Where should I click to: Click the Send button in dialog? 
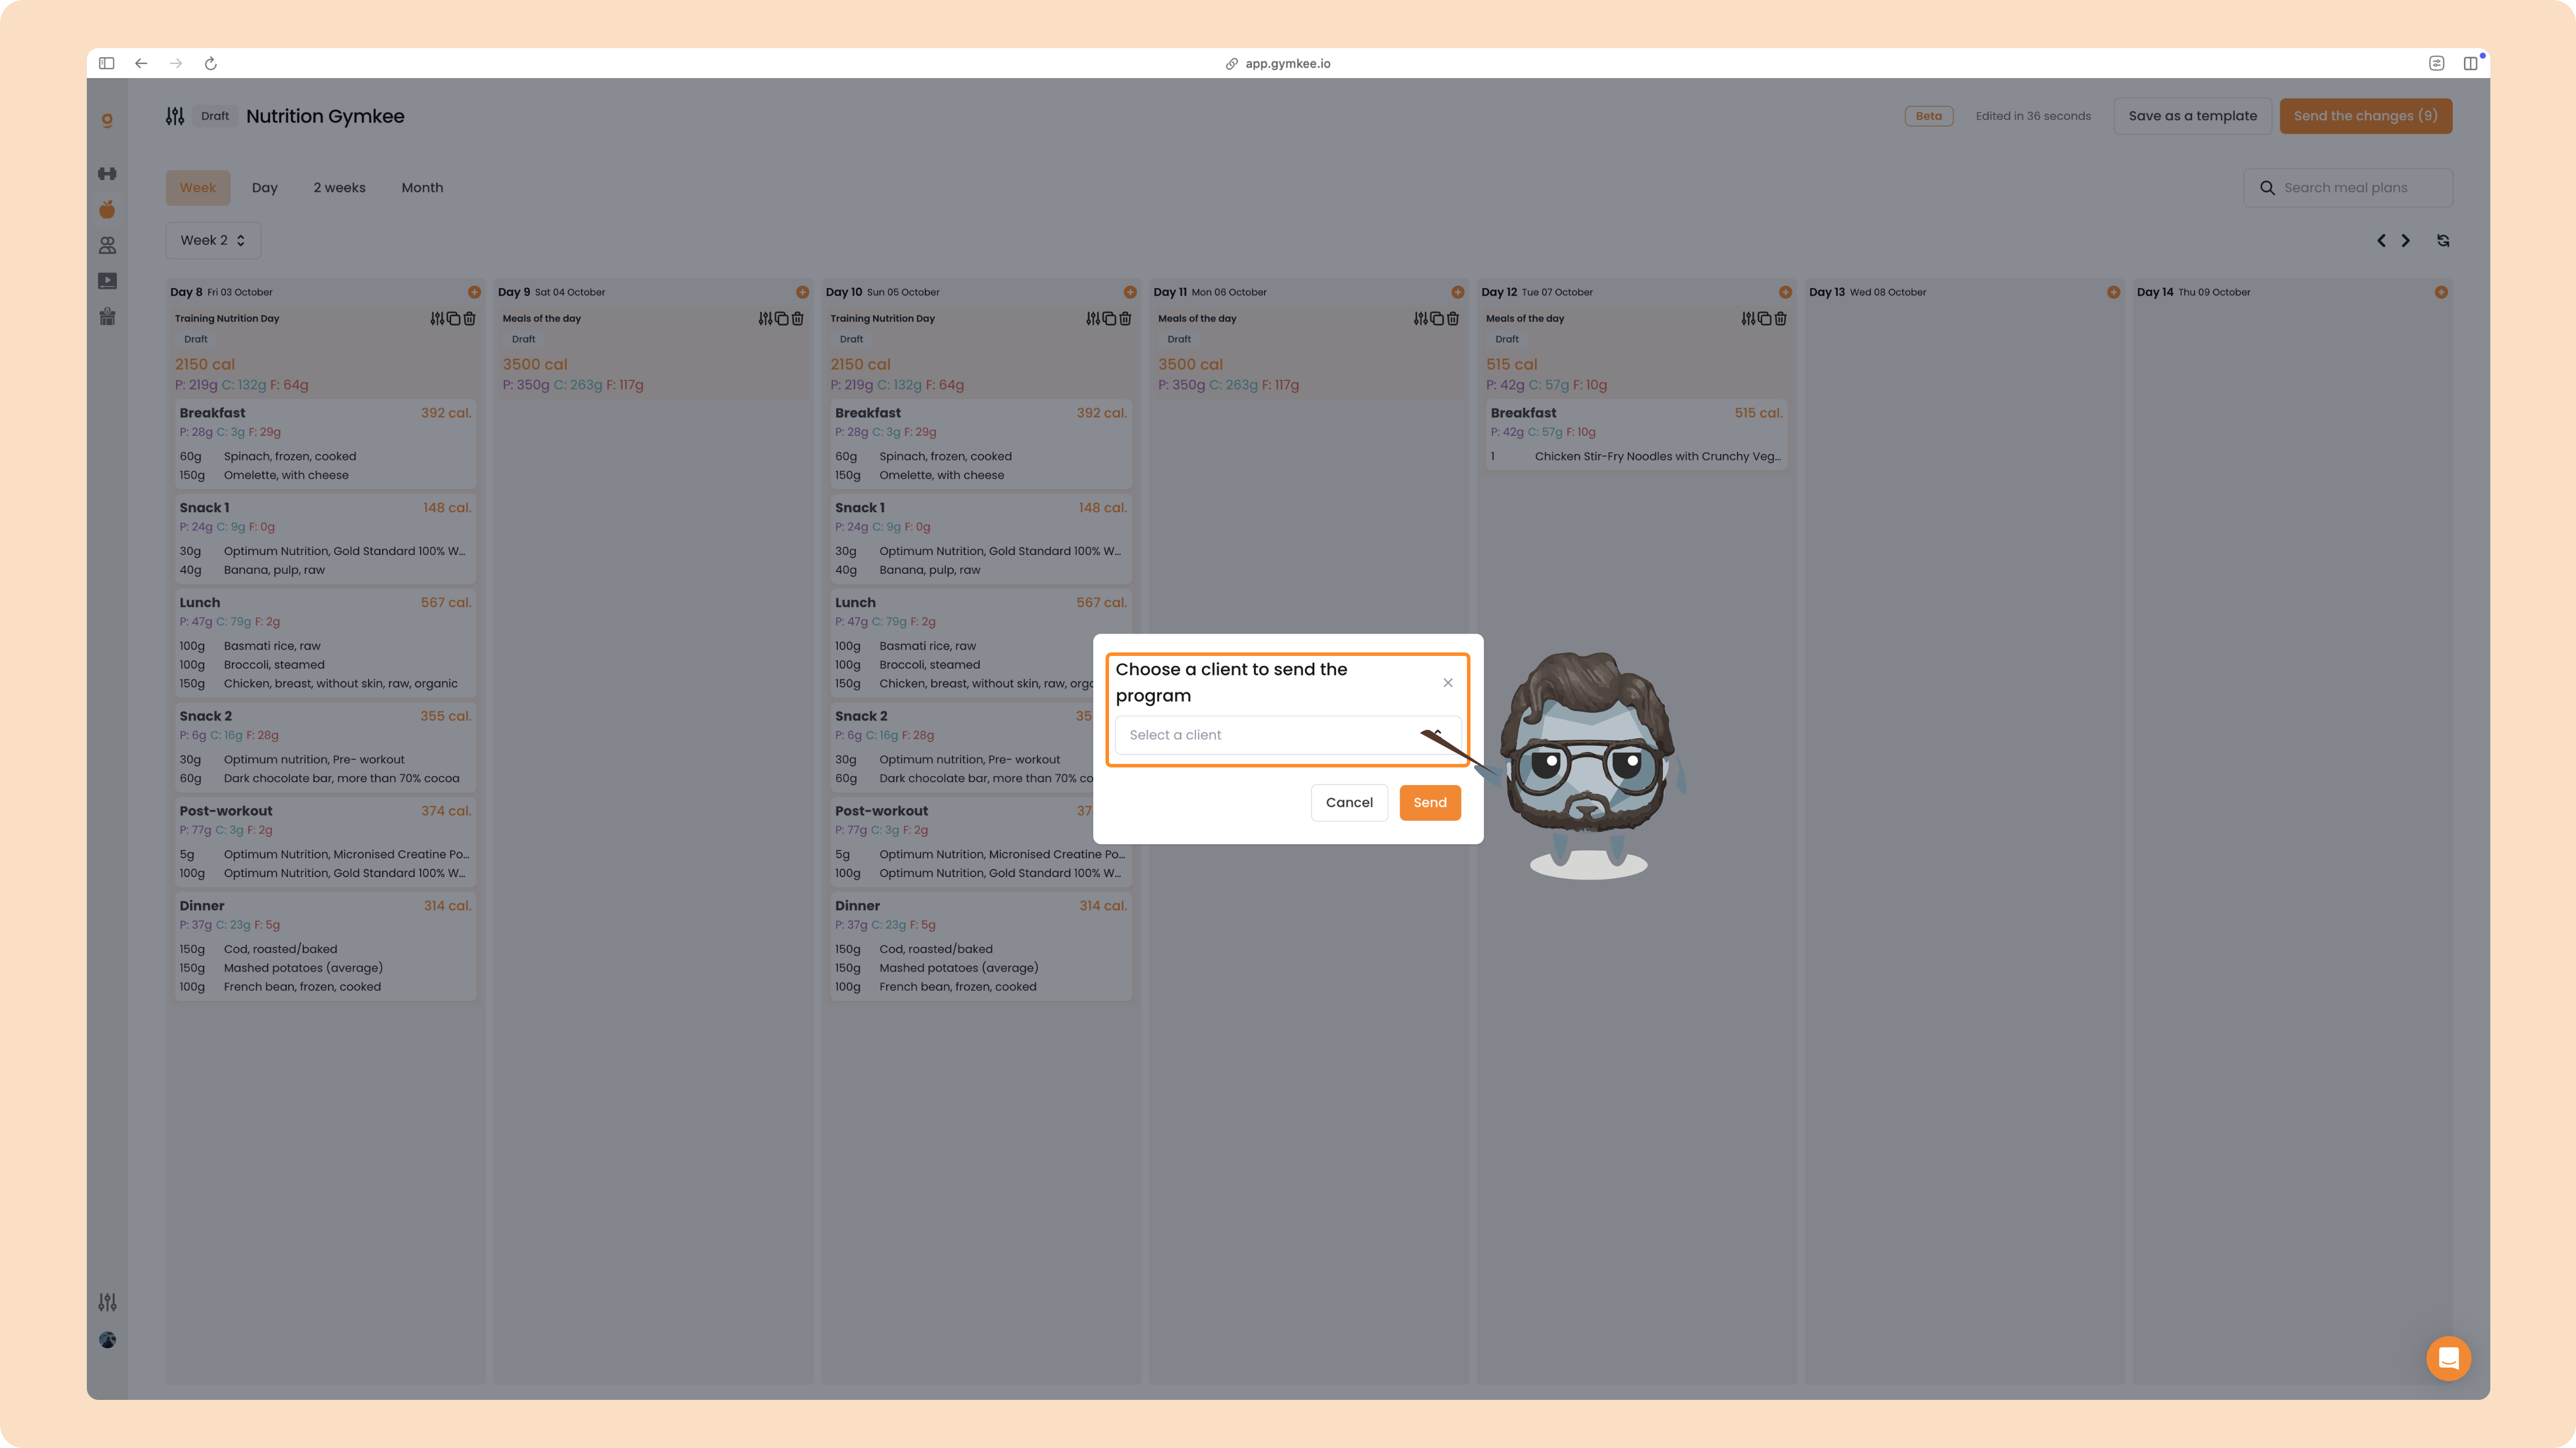pos(1429,802)
